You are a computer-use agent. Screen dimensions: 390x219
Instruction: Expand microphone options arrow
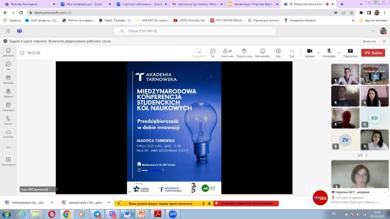(339, 53)
